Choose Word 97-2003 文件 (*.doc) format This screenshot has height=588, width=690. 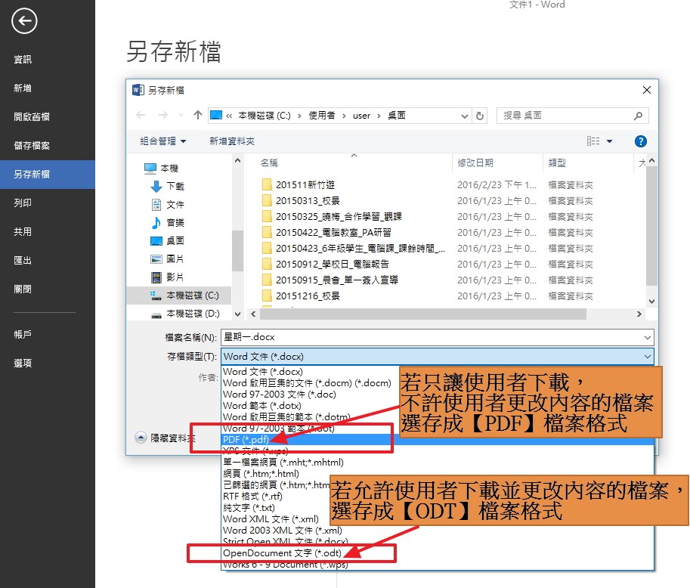(279, 395)
